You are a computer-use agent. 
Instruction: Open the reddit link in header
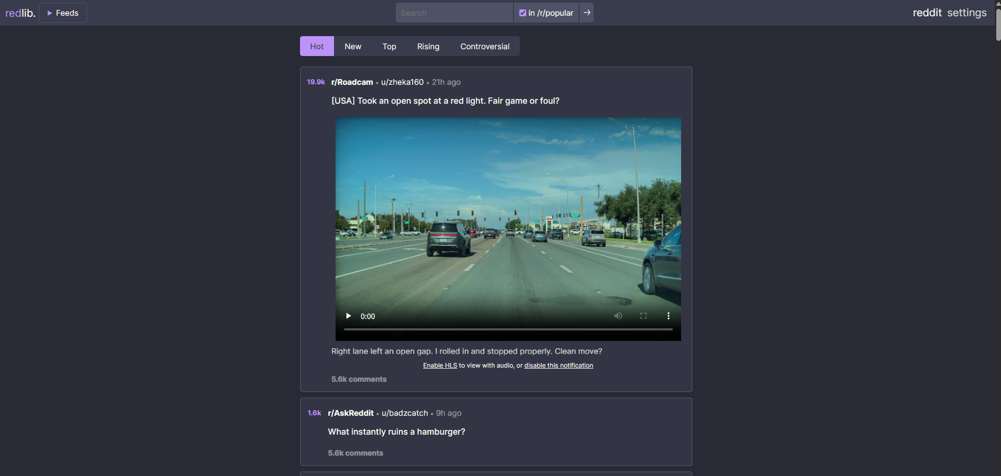[927, 13]
